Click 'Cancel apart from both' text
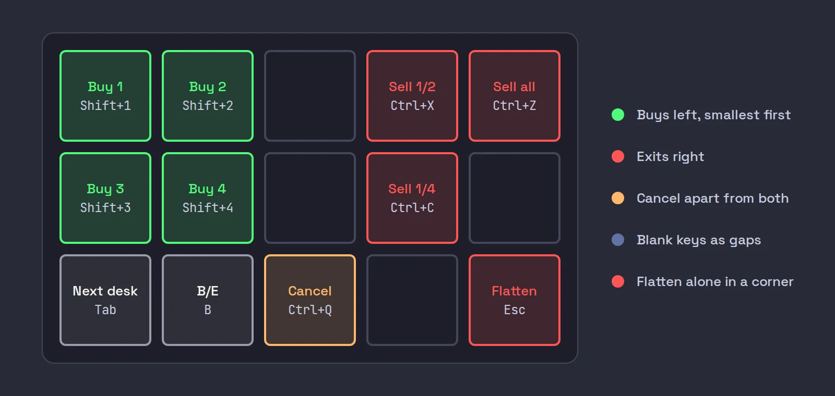 pos(712,199)
